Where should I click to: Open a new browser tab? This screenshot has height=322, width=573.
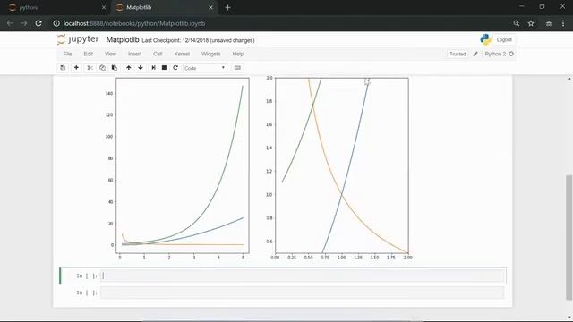[x=227, y=7]
